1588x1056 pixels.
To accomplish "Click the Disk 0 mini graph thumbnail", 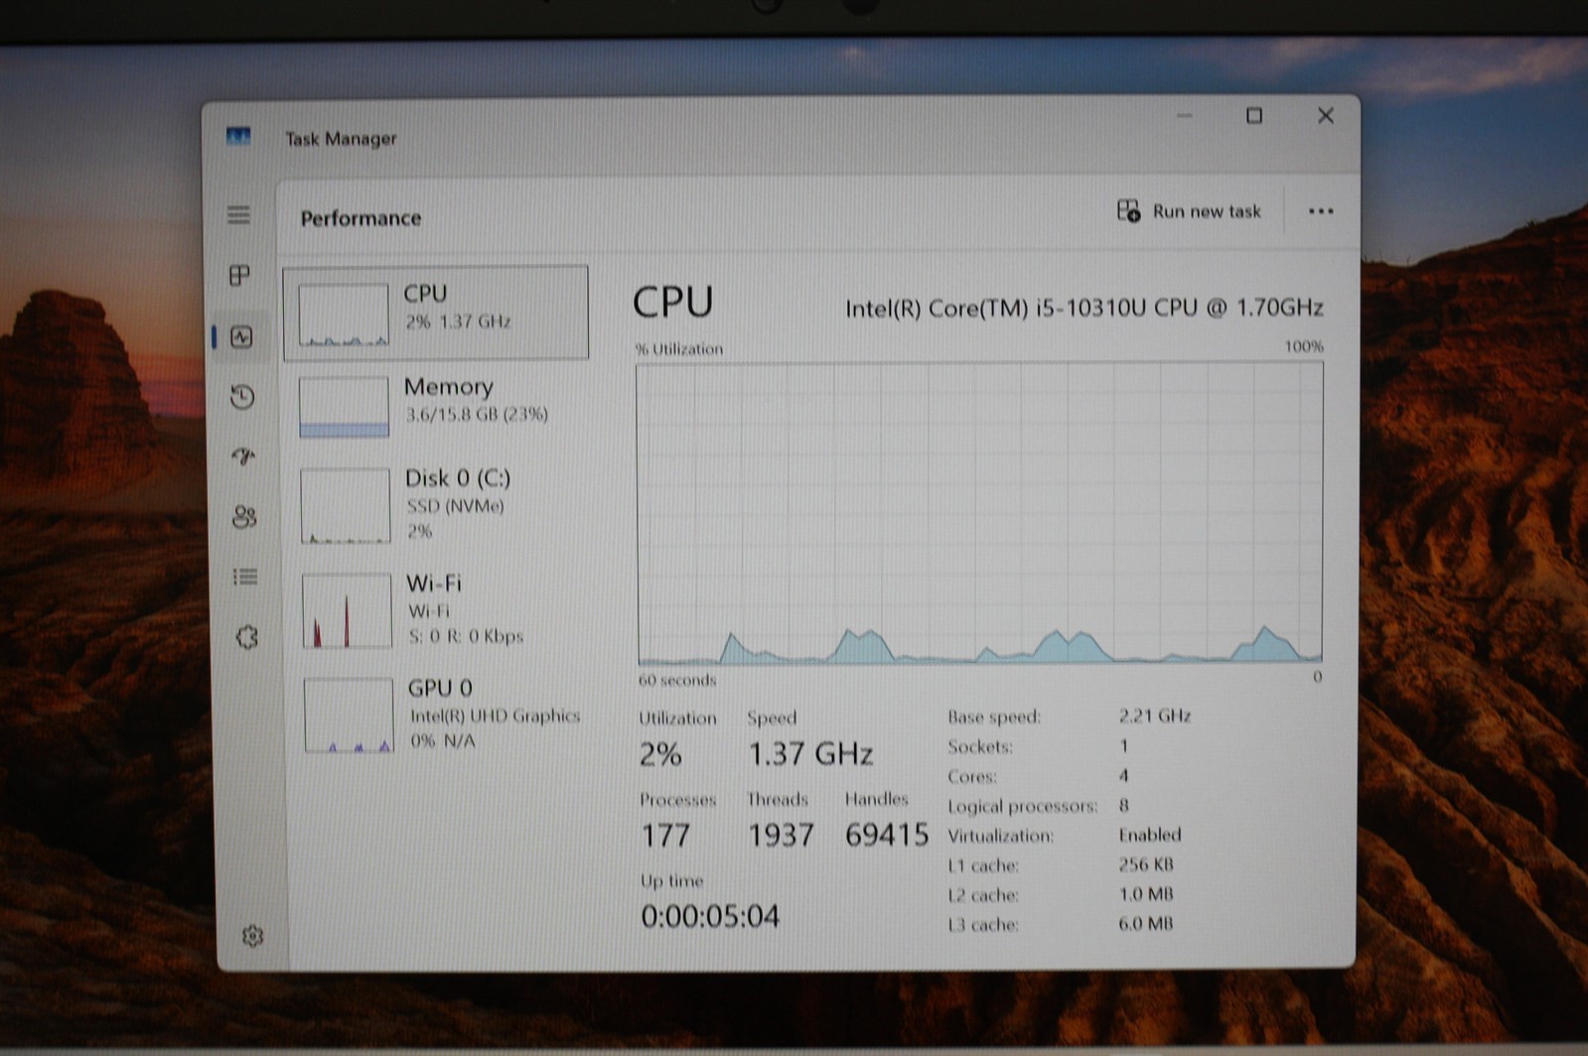I will (346, 506).
